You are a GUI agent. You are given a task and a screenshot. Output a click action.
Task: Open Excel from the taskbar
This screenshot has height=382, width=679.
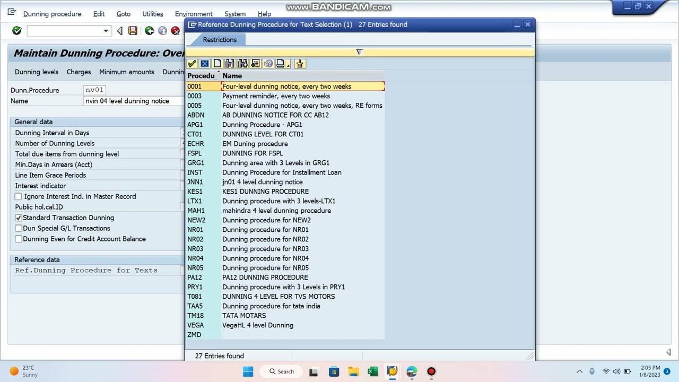pyautogui.click(x=373, y=371)
